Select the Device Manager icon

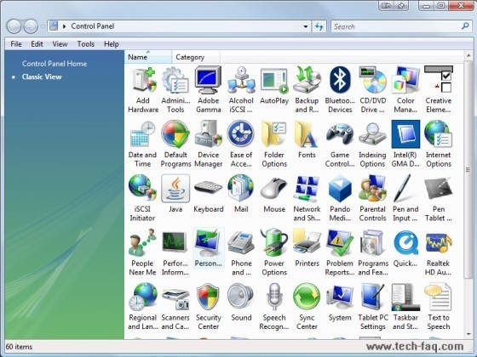point(209,134)
